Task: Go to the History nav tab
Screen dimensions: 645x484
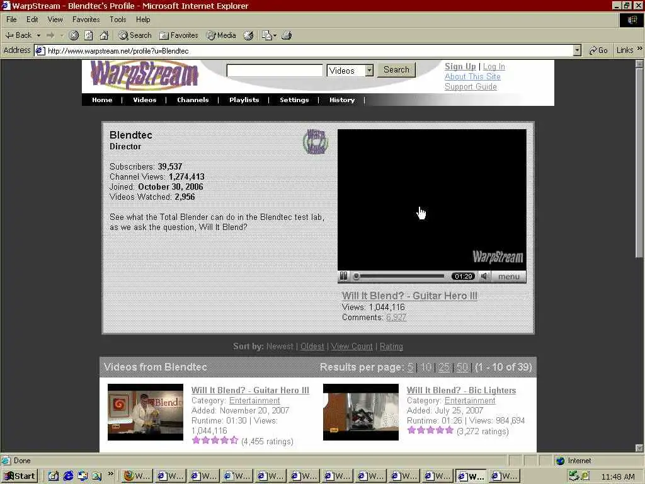Action: pyautogui.click(x=342, y=100)
